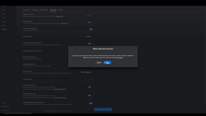The image size is (206, 116).
Task: Open Account Locale United Kingdom dropdown
Action: click(x=86, y=72)
